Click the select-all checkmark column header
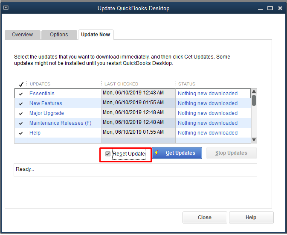This screenshot has width=287, height=235. pyautogui.click(x=21, y=84)
